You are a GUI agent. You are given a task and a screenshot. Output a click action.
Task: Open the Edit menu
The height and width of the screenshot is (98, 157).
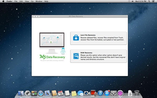[x=21, y=1]
